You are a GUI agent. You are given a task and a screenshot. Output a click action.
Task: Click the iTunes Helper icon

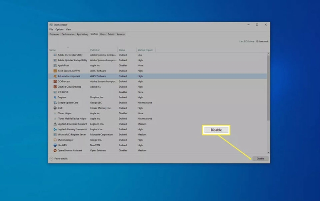55,113
